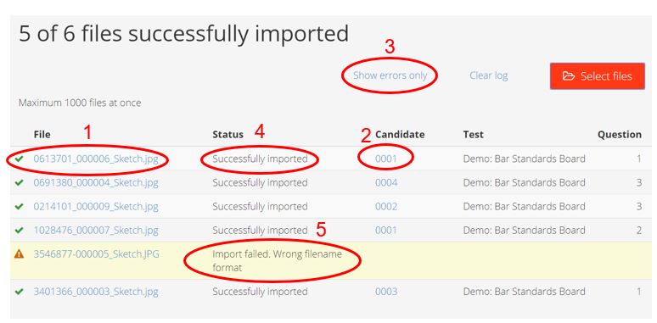This screenshot has height=323, width=657.
Task: Click green checkmark beside 0691380_000004_Sketch.jpg
Action: (x=19, y=183)
